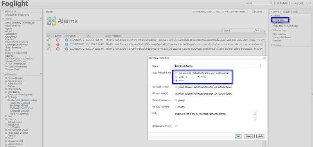Collapse the Other Actions section in the right panel
This screenshot has height=147, width=313.
click(x=272, y=30)
